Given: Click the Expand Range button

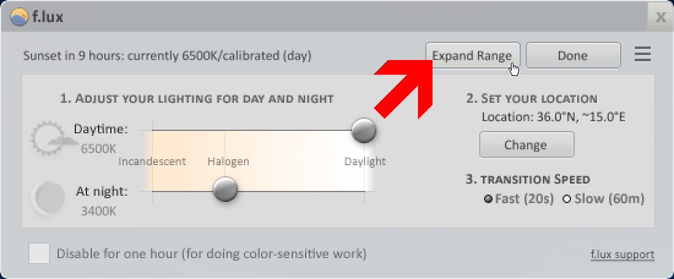Looking at the screenshot, I should (473, 55).
